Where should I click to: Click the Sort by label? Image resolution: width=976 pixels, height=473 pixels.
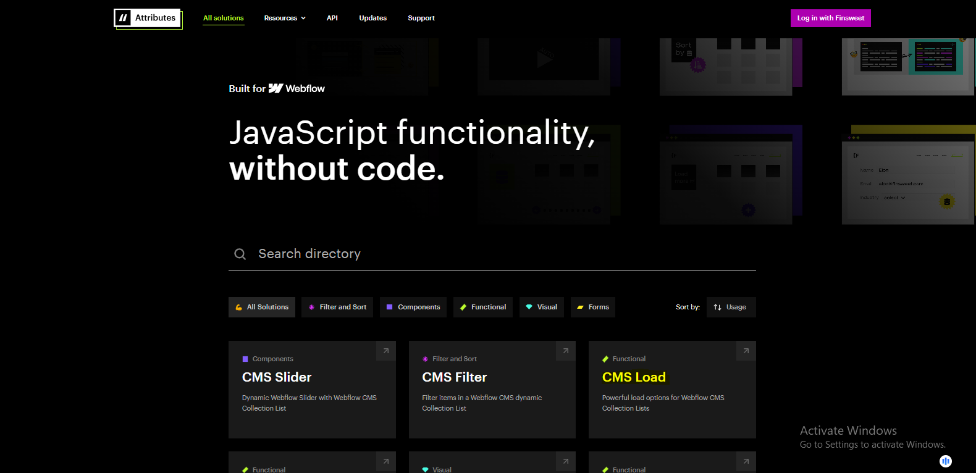point(688,307)
